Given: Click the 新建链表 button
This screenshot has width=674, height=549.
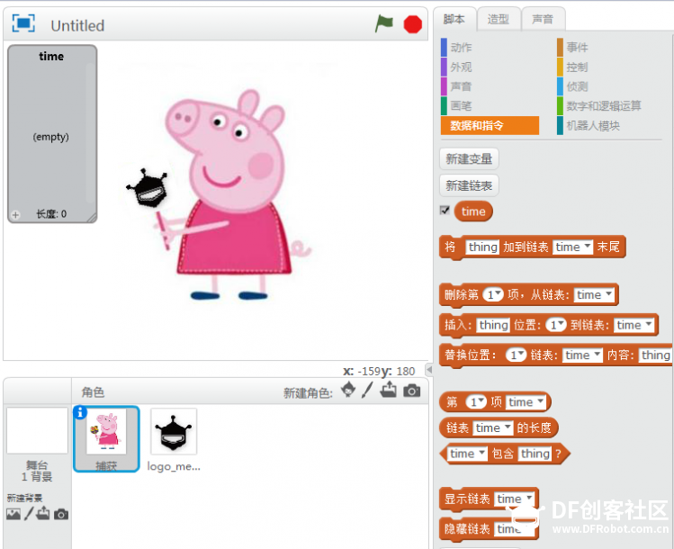Looking at the screenshot, I should 469,185.
